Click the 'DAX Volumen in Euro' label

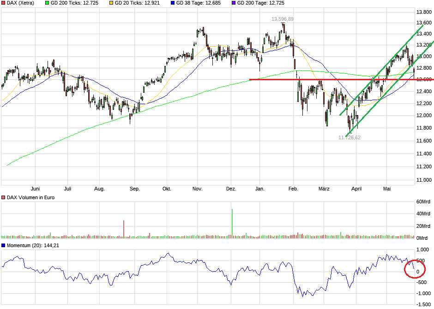(x=31, y=197)
